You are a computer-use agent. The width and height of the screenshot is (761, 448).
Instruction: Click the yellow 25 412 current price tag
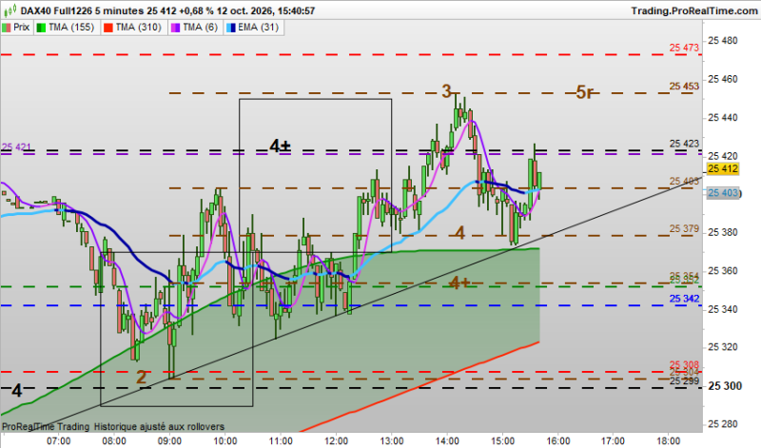pos(723,169)
